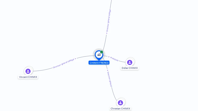Click Directeur général label toward Christian
This screenshot has width=198, height=111.
(x=110, y=79)
